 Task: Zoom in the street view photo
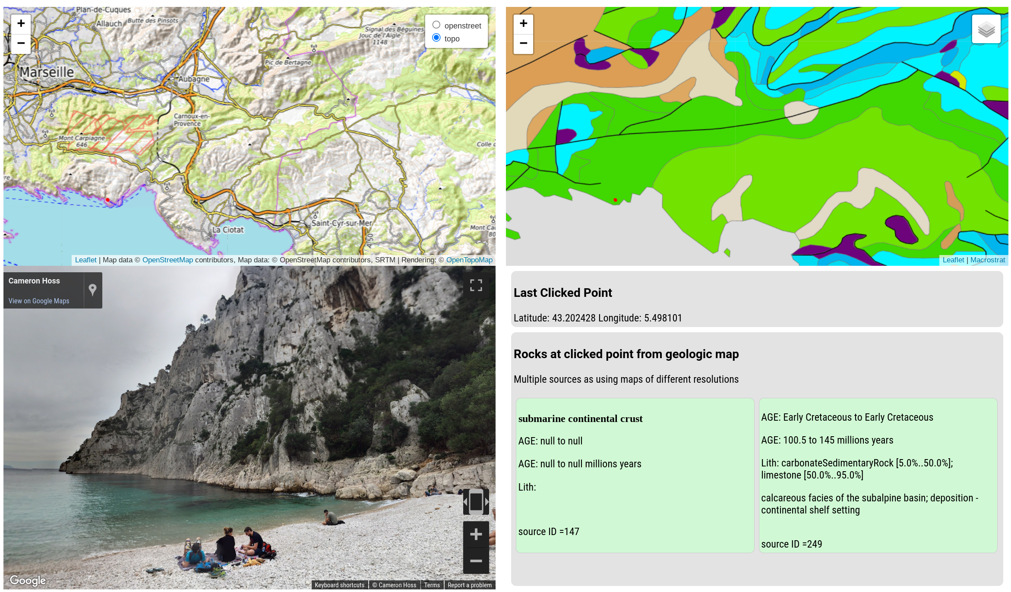(x=476, y=535)
